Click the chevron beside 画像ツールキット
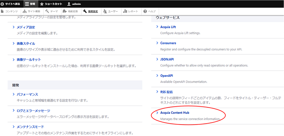The width and height of the screenshot is (284, 136). click(x=14, y=60)
